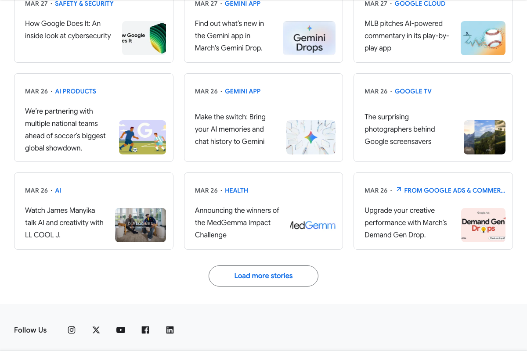
Task: Click 'How Google Does It' thumbnail image
Action: pyautogui.click(x=144, y=38)
